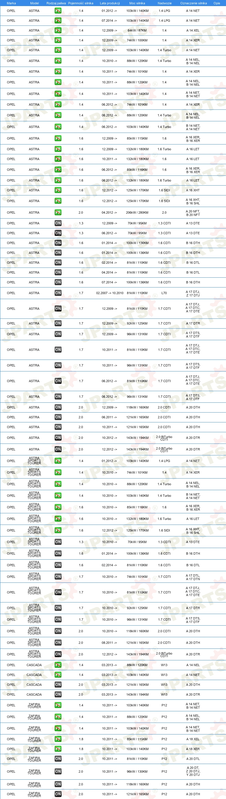This screenshot has width=226, height=799.
Task: Click petrol icon in Zafira Tourer A 18 XEL row
Action: [58, 739]
